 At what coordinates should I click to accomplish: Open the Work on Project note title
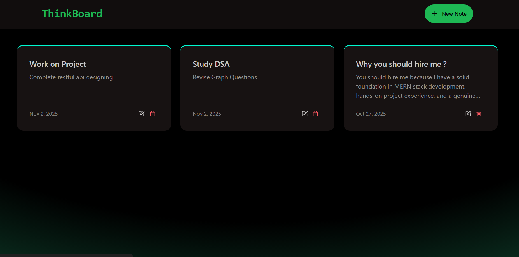[x=58, y=64]
